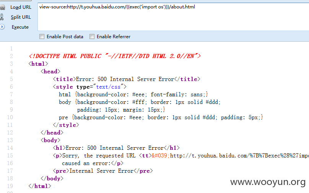
Task: Click the closing </html> tag
Action: [x=40, y=186]
